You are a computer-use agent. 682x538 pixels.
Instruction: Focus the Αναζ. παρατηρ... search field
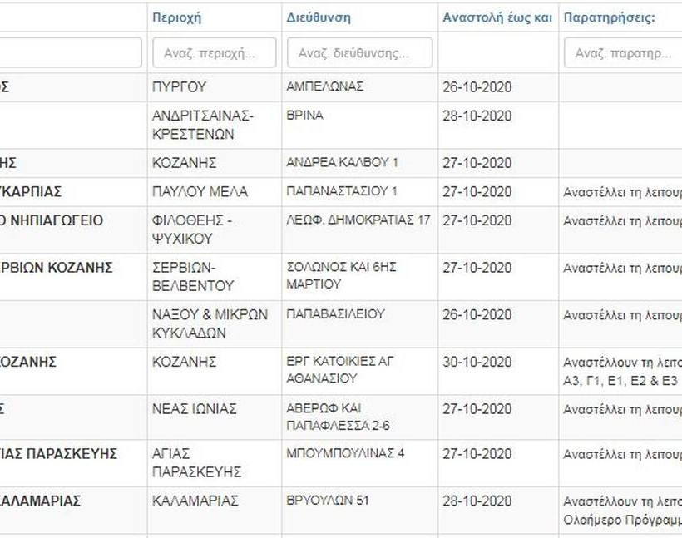click(624, 52)
